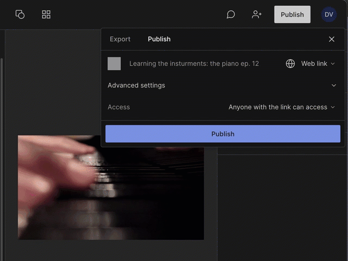Image resolution: width=348 pixels, height=261 pixels.
Task: Close the publish panel with the X
Action: point(331,39)
